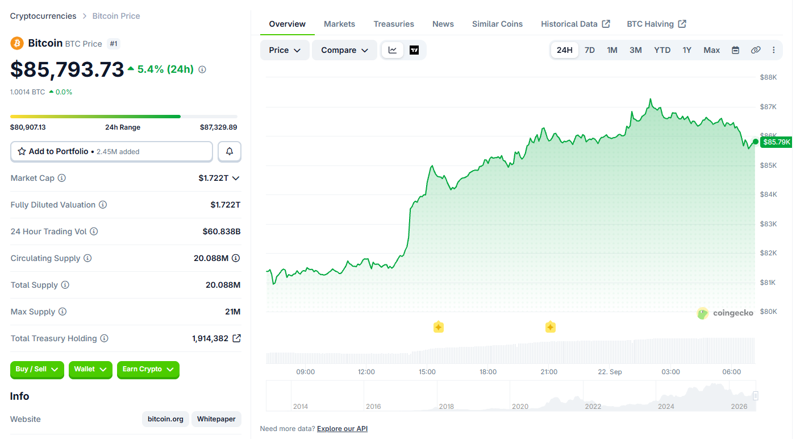Switch to the News tab

click(x=443, y=24)
